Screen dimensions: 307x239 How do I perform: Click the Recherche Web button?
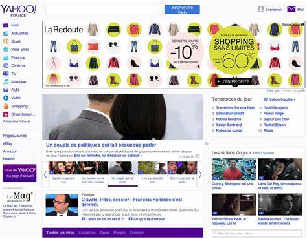pyautogui.click(x=182, y=10)
